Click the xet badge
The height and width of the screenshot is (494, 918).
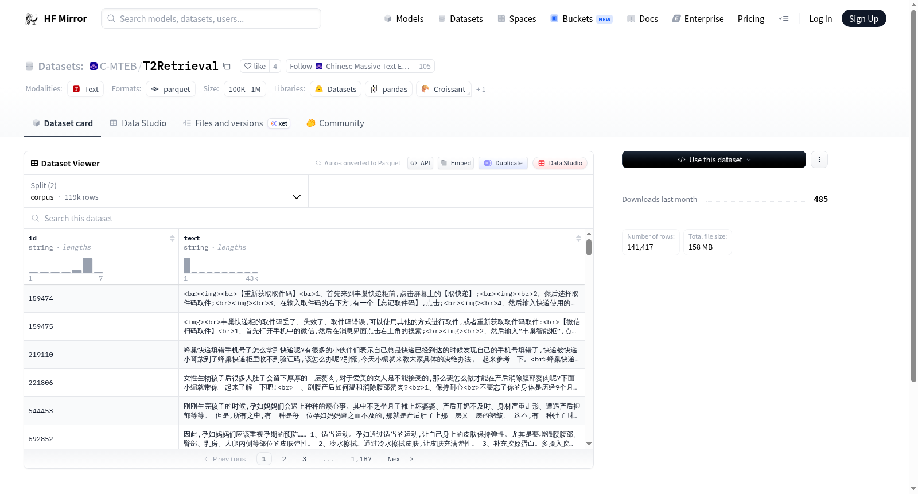click(x=279, y=123)
